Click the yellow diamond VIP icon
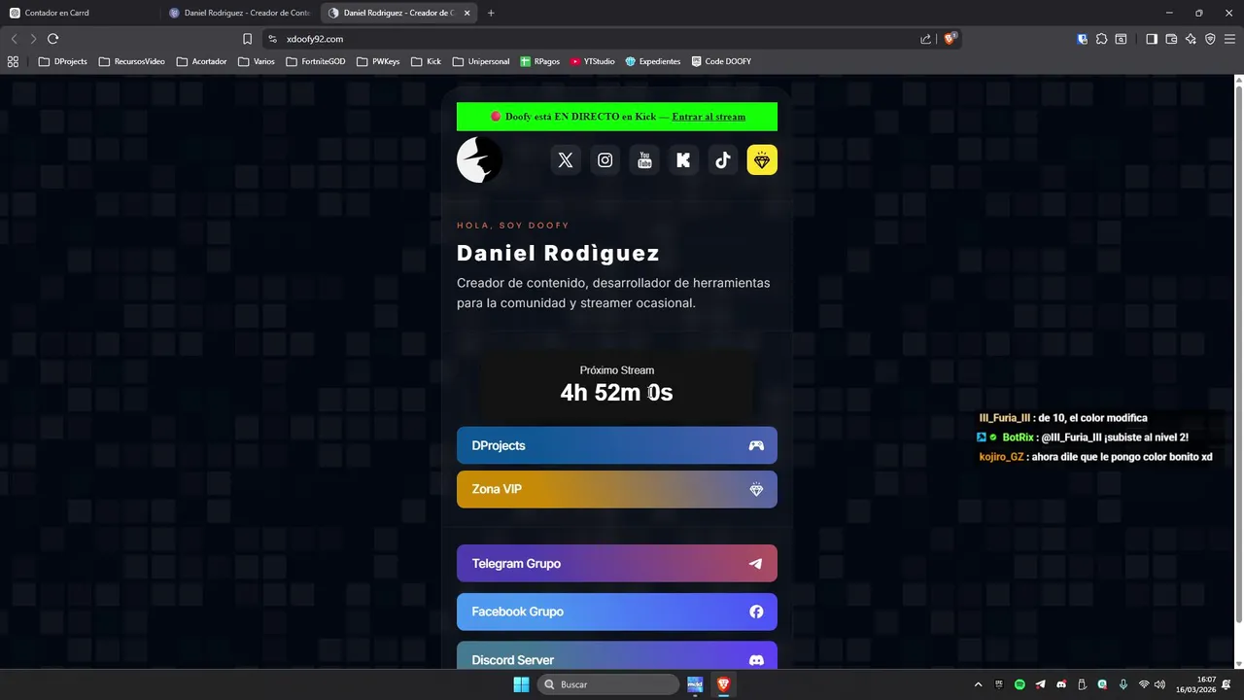Screen dimensions: 1244x700 pos(762,160)
